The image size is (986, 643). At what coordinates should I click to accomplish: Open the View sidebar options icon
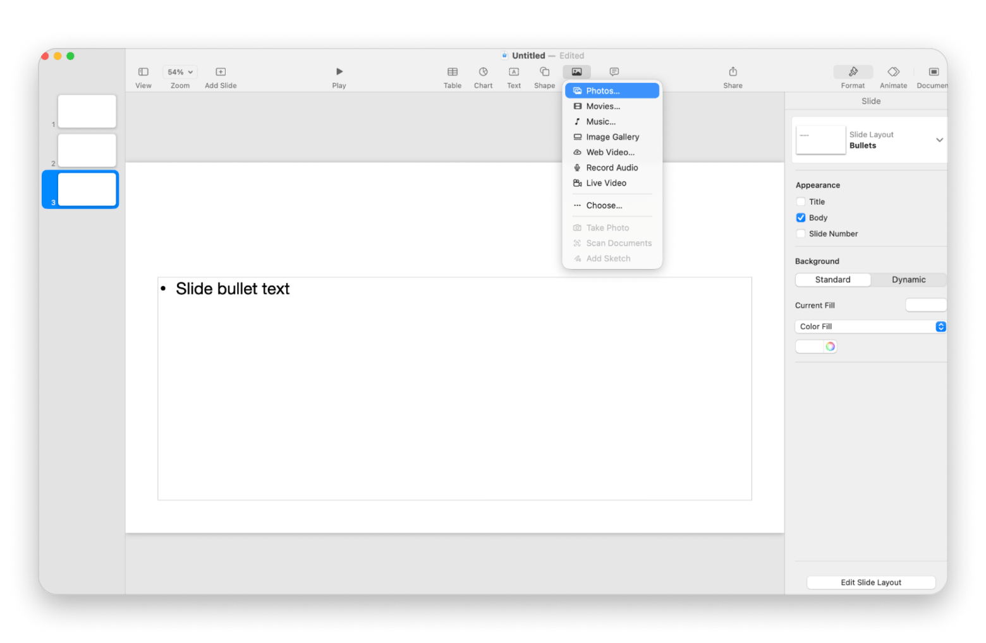click(x=143, y=72)
